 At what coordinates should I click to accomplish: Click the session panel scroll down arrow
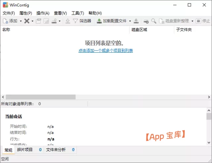click(209, 143)
